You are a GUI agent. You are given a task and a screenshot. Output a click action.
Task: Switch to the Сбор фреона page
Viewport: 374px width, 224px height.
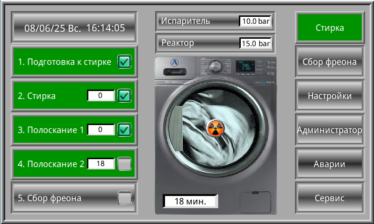[330, 62]
